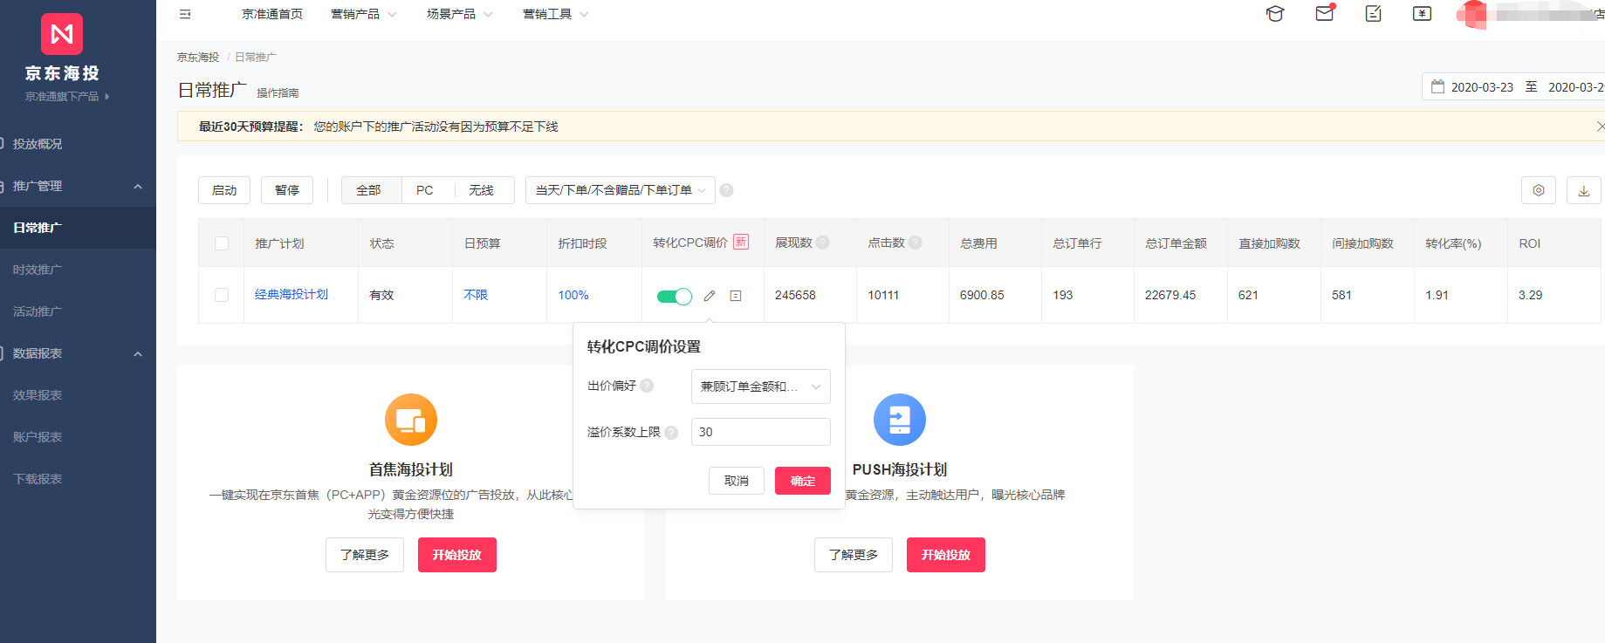Click the pencil edit icon for CPC
The image size is (1605, 643).
(710, 296)
